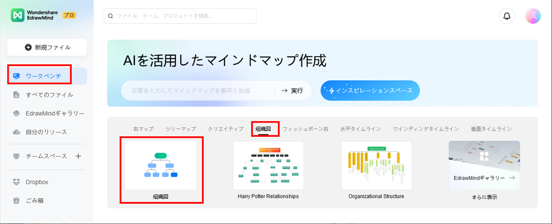Click the EdrawMindギャラリー sidebar icon
Viewport: 552px width, 224px height.
pyautogui.click(x=17, y=113)
